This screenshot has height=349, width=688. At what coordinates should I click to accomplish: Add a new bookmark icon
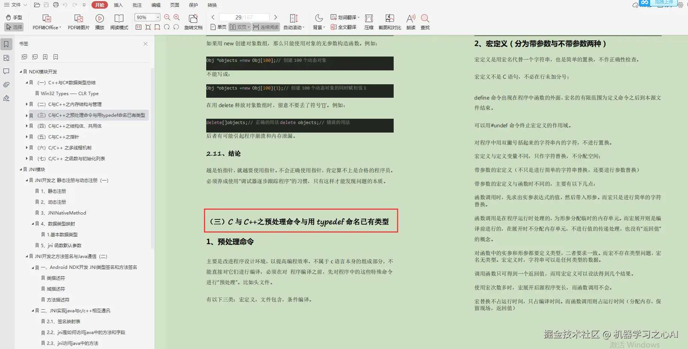45,57
